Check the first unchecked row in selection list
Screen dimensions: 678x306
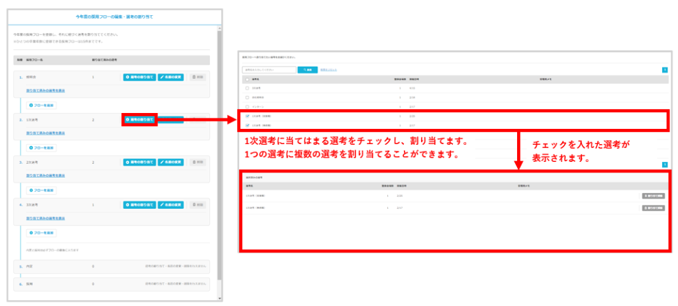tap(247, 88)
